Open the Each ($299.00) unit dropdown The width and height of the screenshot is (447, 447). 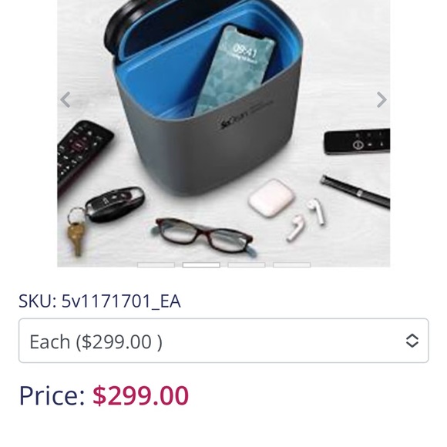(x=223, y=341)
